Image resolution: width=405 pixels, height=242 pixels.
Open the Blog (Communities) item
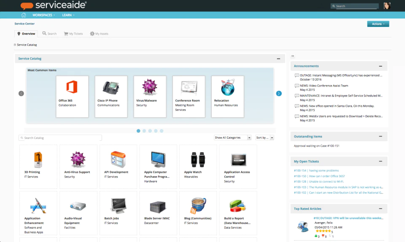point(198,213)
